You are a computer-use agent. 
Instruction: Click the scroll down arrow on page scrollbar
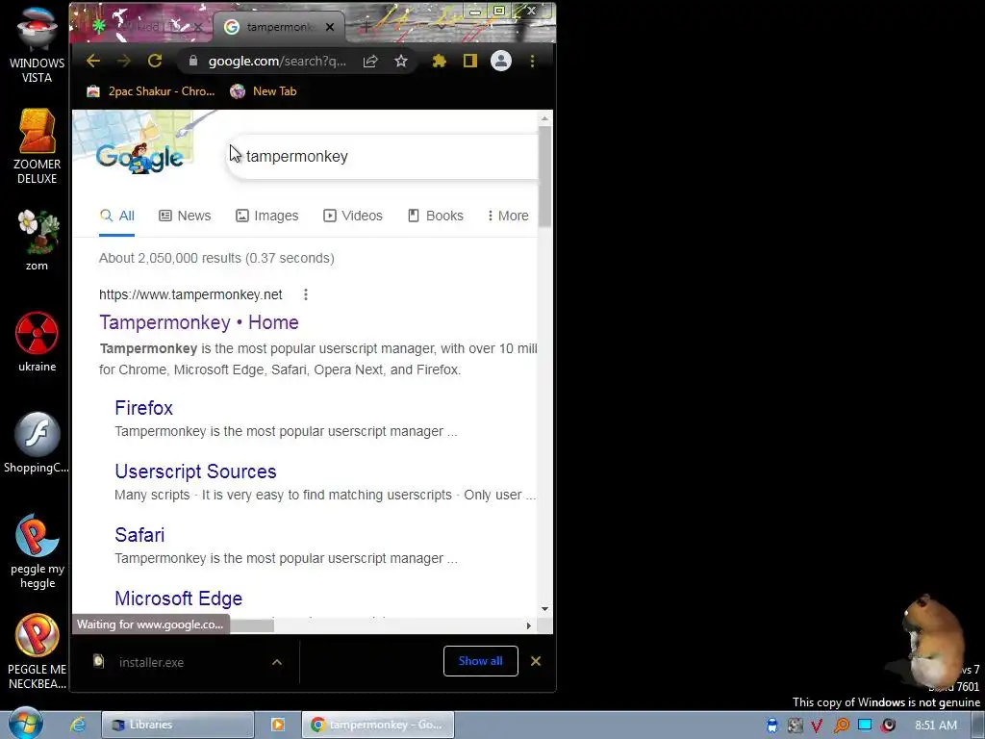544,608
